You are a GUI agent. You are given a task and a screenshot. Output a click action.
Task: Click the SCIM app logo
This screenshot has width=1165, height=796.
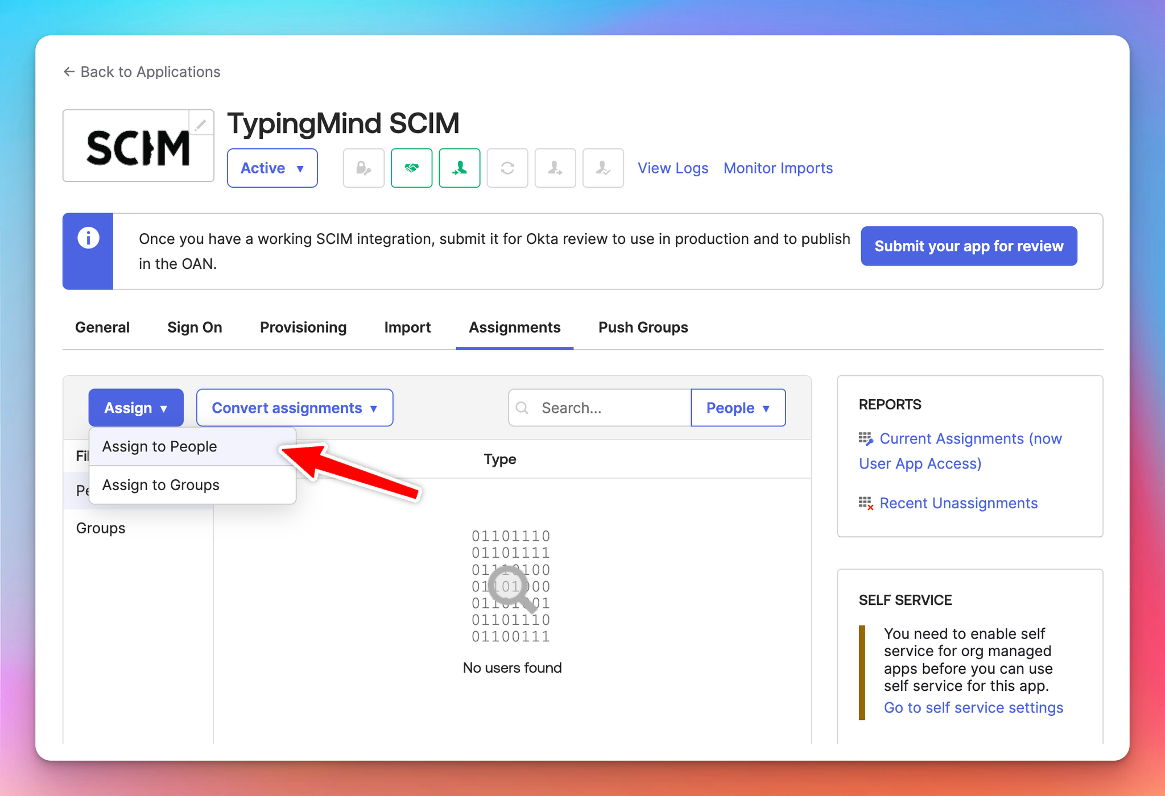pyautogui.click(x=138, y=147)
